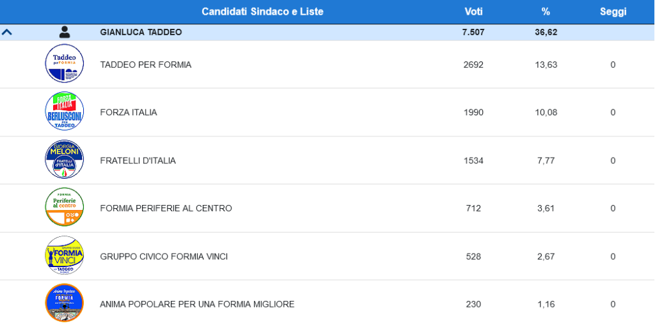Click ANIMA POPOLARE PER UNA FORMIA MIGLIORE
This screenshot has height=326, width=655.
pos(197,304)
